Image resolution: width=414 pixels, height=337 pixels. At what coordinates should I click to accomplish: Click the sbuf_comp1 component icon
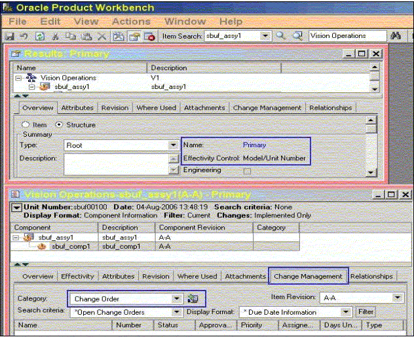tap(42, 247)
